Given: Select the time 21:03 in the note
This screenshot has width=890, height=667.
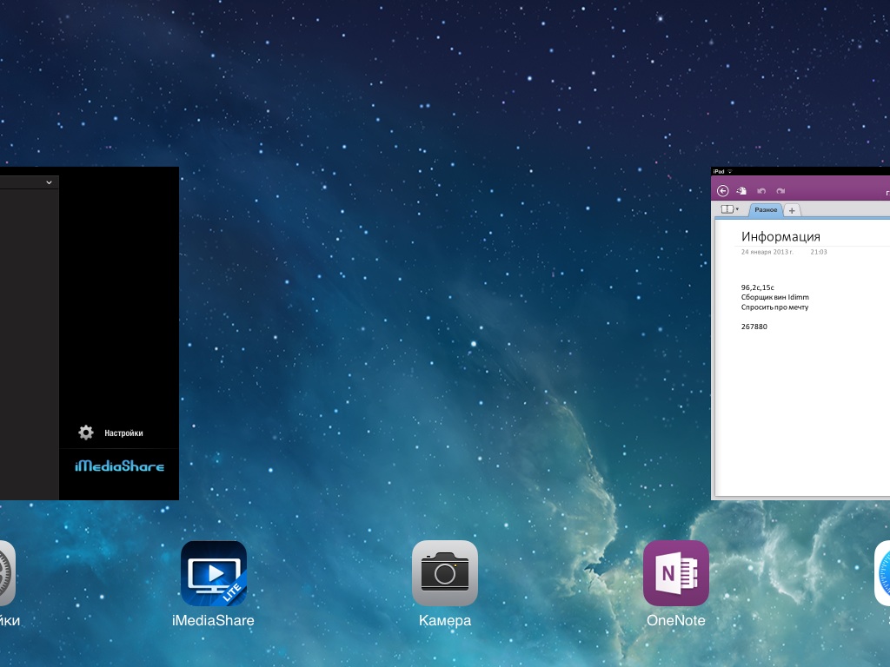Looking at the screenshot, I should (819, 252).
